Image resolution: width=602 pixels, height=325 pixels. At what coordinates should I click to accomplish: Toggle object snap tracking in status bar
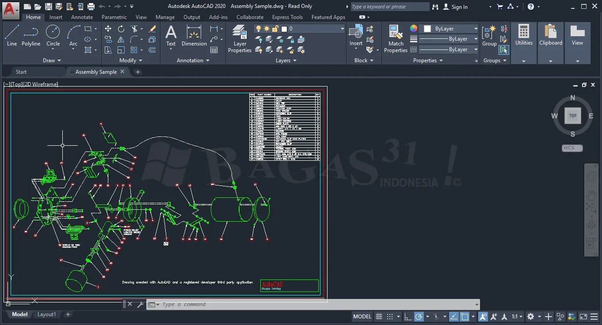tap(454, 317)
